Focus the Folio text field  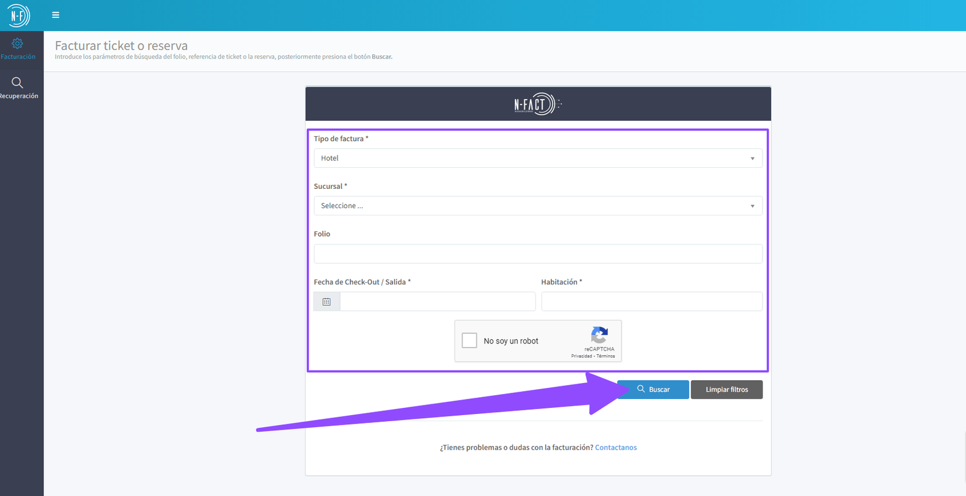[537, 254]
